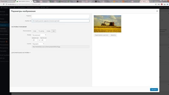Click the red adblock extension icon

(x=162, y=4)
